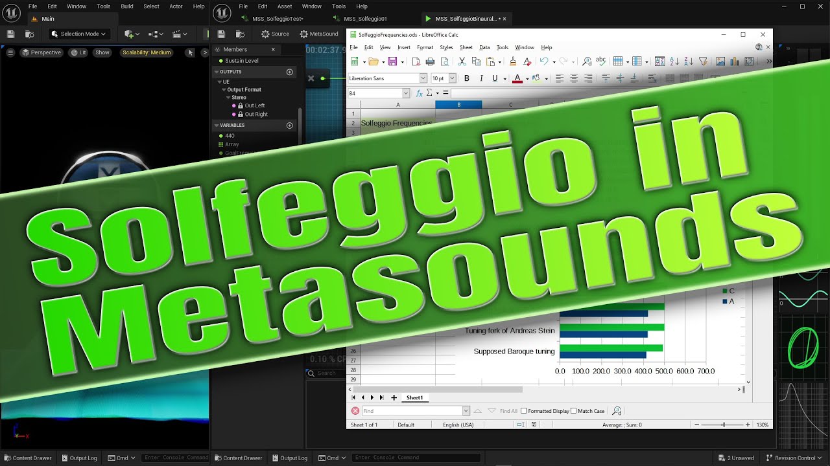Click the Background Color highlight button

536,78
